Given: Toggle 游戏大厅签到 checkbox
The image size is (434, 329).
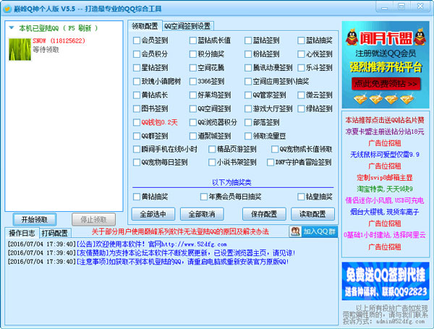Looking at the screenshot, I should click(248, 108).
